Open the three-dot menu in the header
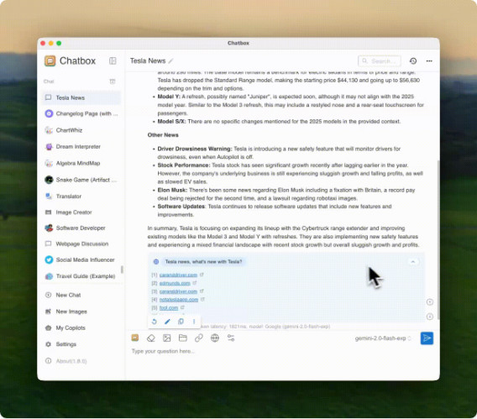This screenshot has height=419, width=477. (x=429, y=60)
